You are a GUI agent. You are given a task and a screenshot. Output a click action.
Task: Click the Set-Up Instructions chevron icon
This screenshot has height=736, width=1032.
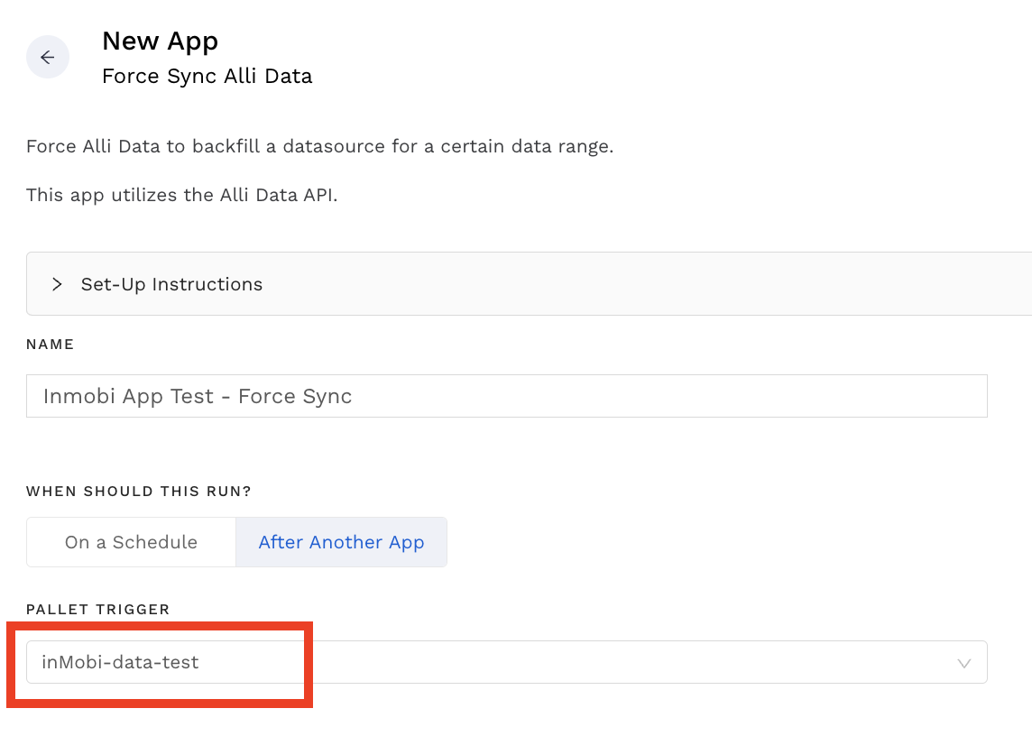[57, 284]
